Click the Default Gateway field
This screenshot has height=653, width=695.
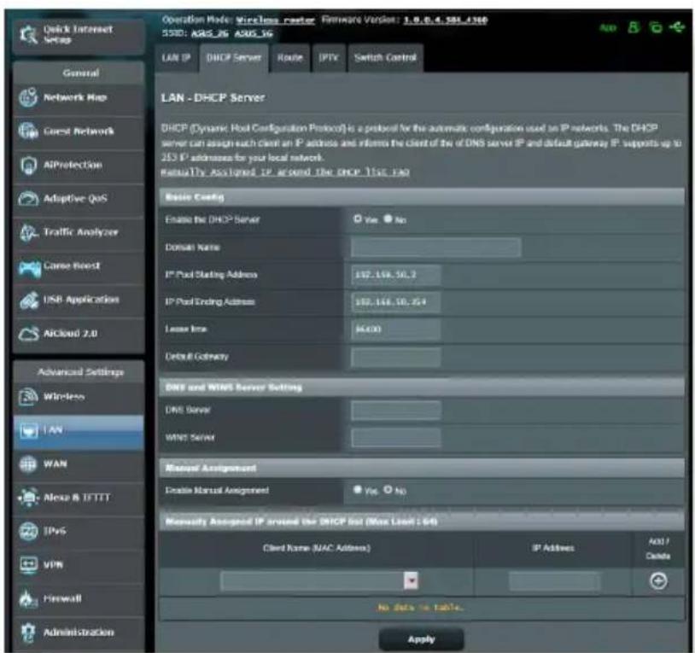tap(396, 357)
